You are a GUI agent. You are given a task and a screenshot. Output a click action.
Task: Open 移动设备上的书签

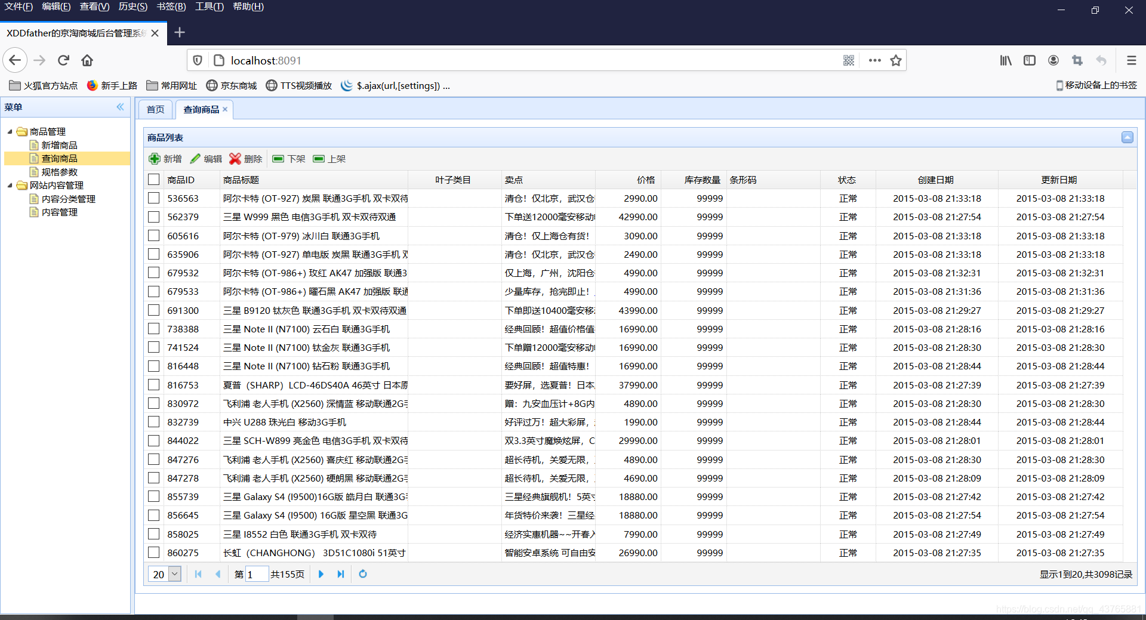pyautogui.click(x=1096, y=85)
